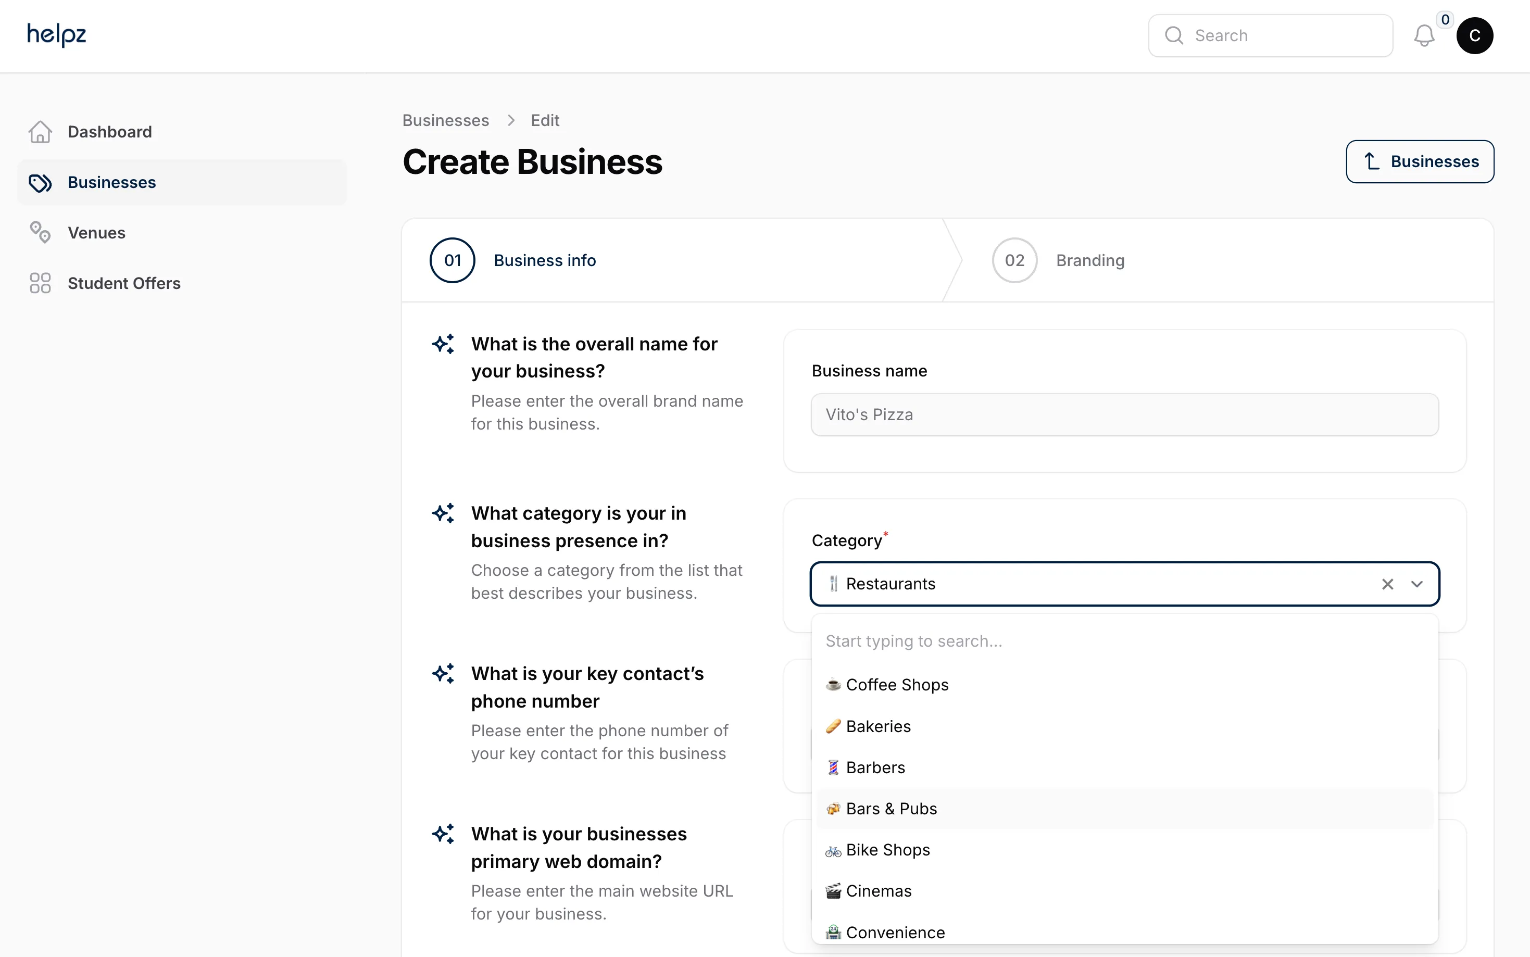Open the user avatar menu C
The image size is (1530, 957).
tap(1474, 35)
